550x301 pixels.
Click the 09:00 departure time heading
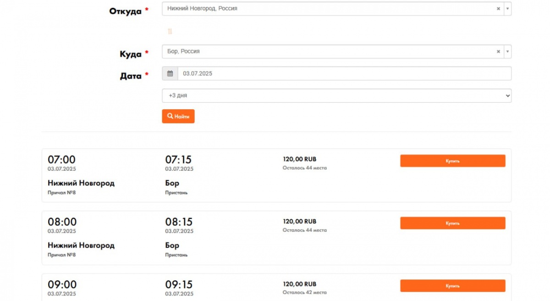[x=62, y=284]
